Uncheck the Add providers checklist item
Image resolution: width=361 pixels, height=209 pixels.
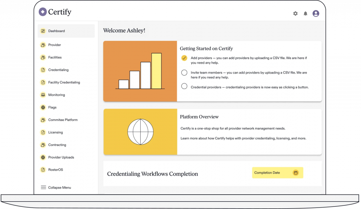coord(184,58)
